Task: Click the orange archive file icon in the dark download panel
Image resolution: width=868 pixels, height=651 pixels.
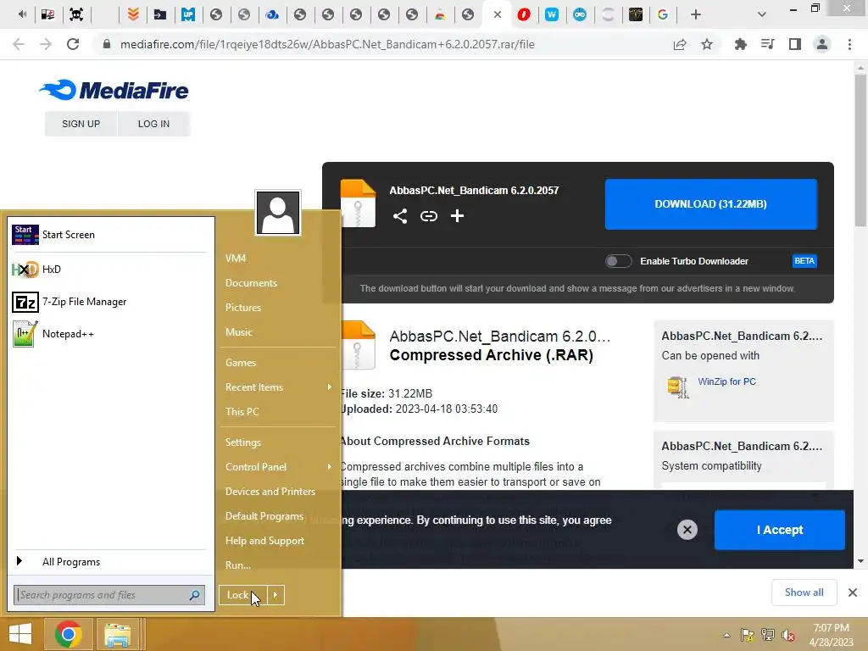Action: click(358, 203)
